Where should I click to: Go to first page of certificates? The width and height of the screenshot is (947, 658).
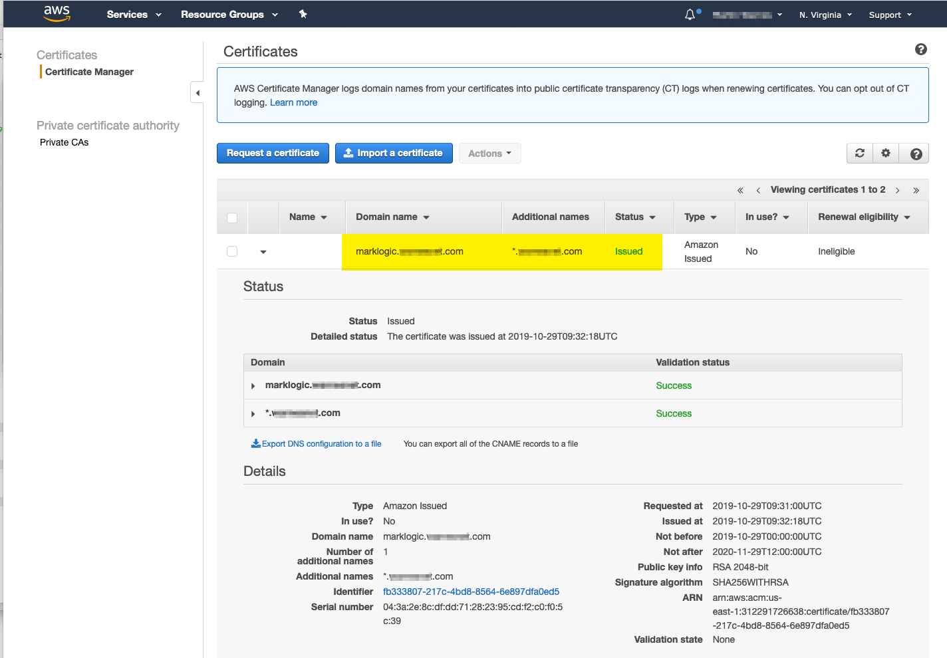tap(740, 190)
